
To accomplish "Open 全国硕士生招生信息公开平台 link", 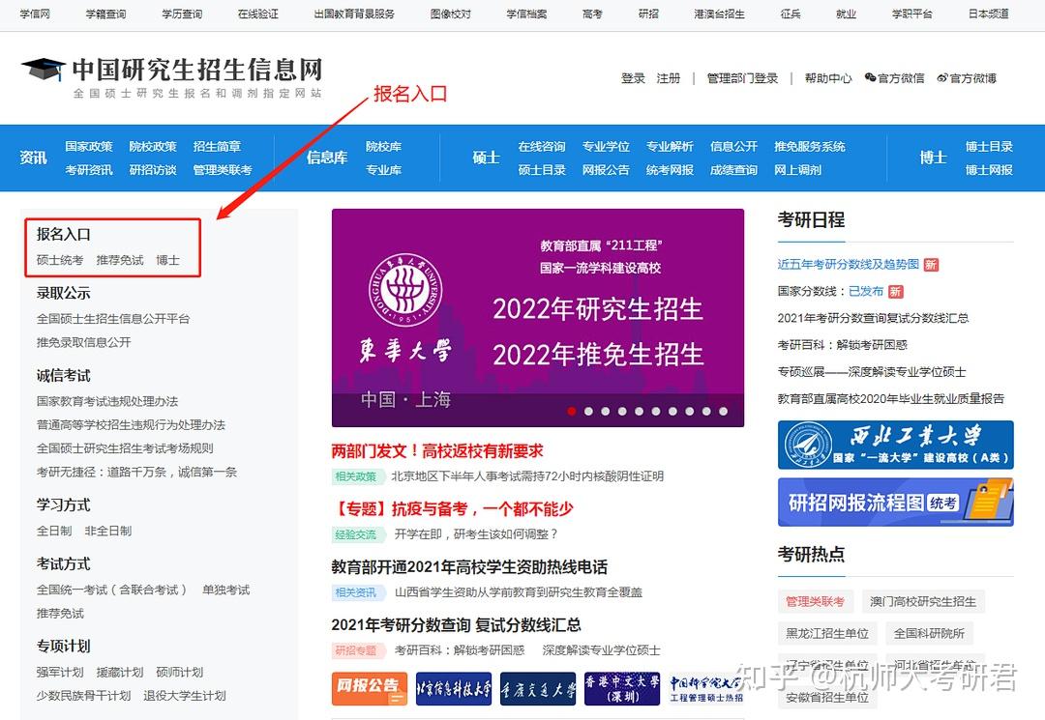I will [113, 319].
